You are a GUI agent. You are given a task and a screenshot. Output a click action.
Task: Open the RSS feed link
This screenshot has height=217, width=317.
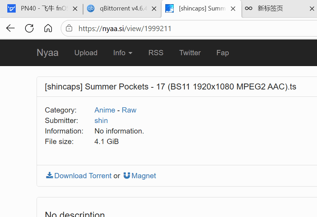point(156,53)
